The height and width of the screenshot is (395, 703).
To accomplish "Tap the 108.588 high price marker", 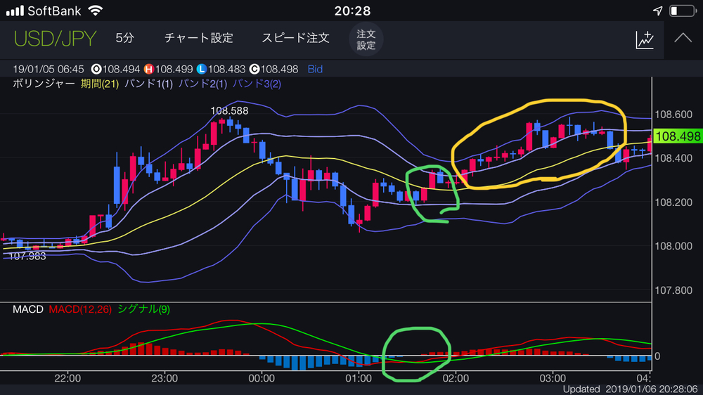I will [x=229, y=111].
